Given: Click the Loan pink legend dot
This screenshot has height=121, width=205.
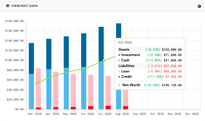Looking at the screenshot, I should pos(119,71).
